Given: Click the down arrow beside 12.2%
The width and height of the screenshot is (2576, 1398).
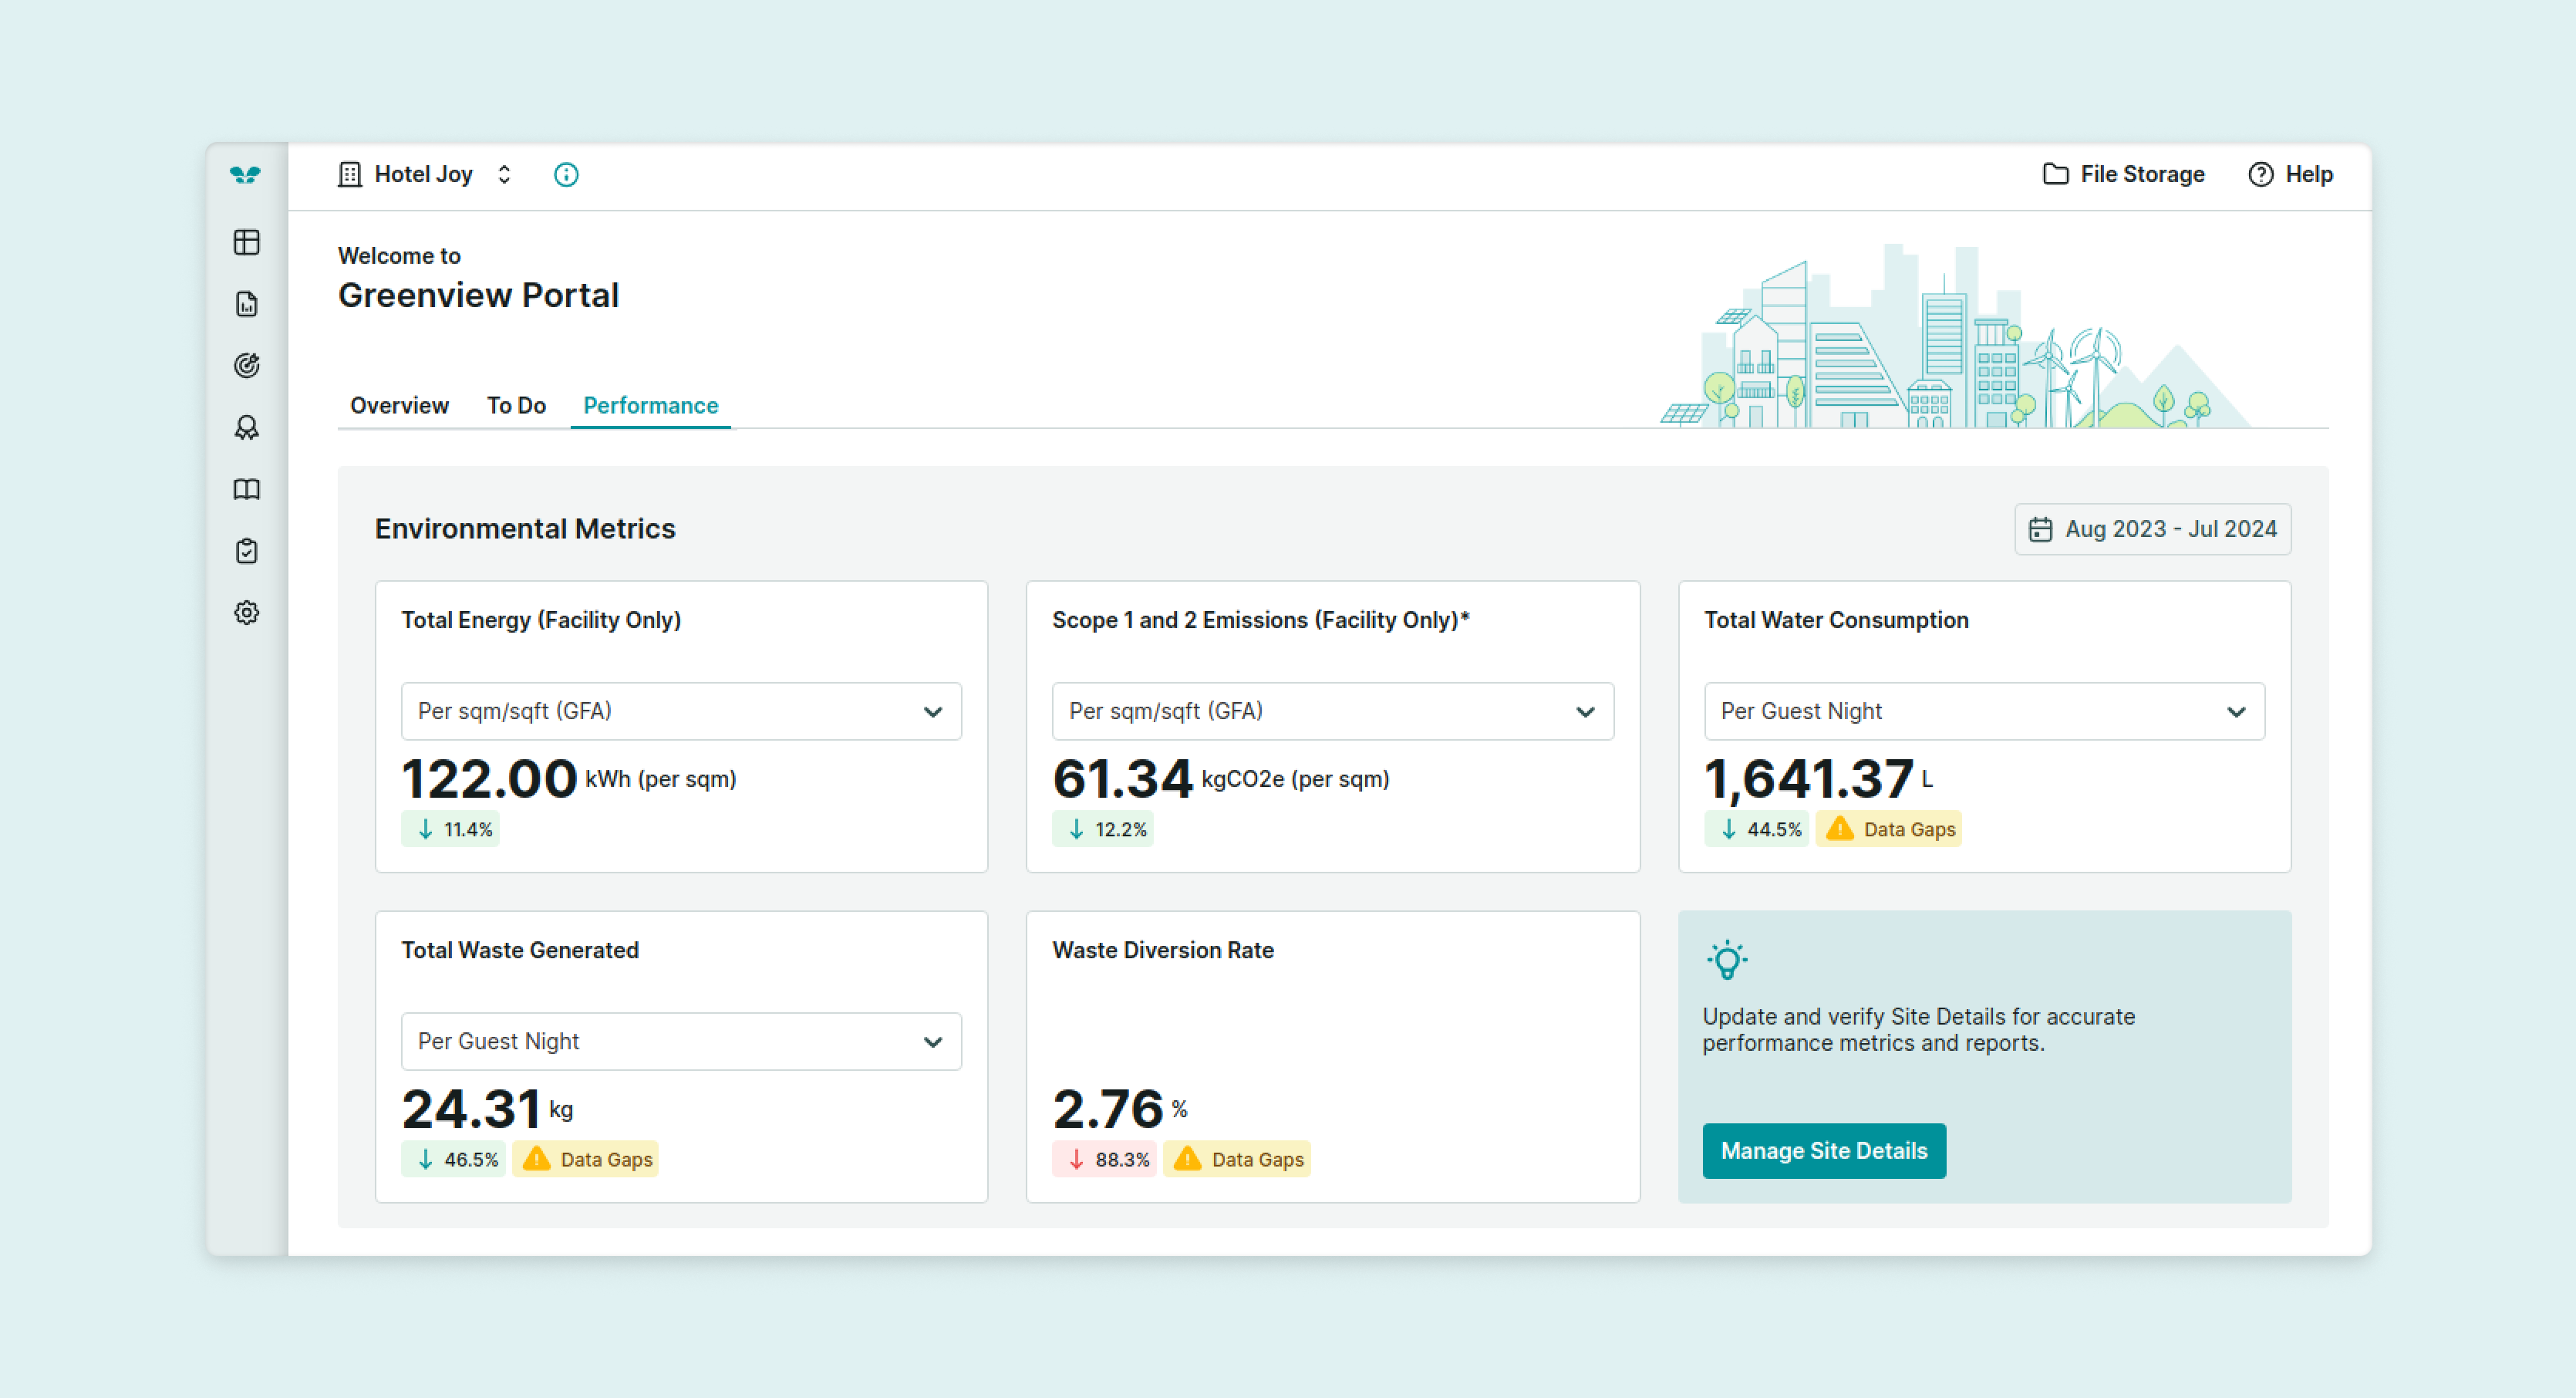Looking at the screenshot, I should coord(1076,829).
